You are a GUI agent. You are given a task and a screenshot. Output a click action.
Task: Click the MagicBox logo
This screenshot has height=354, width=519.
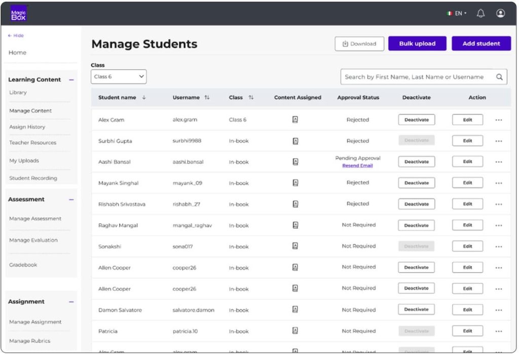[19, 14]
